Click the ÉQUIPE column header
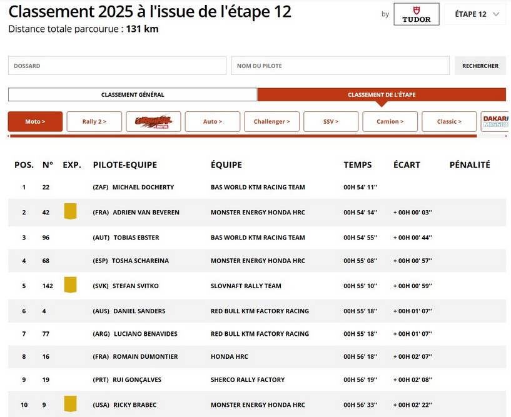This screenshot has width=511, height=417. [x=226, y=165]
